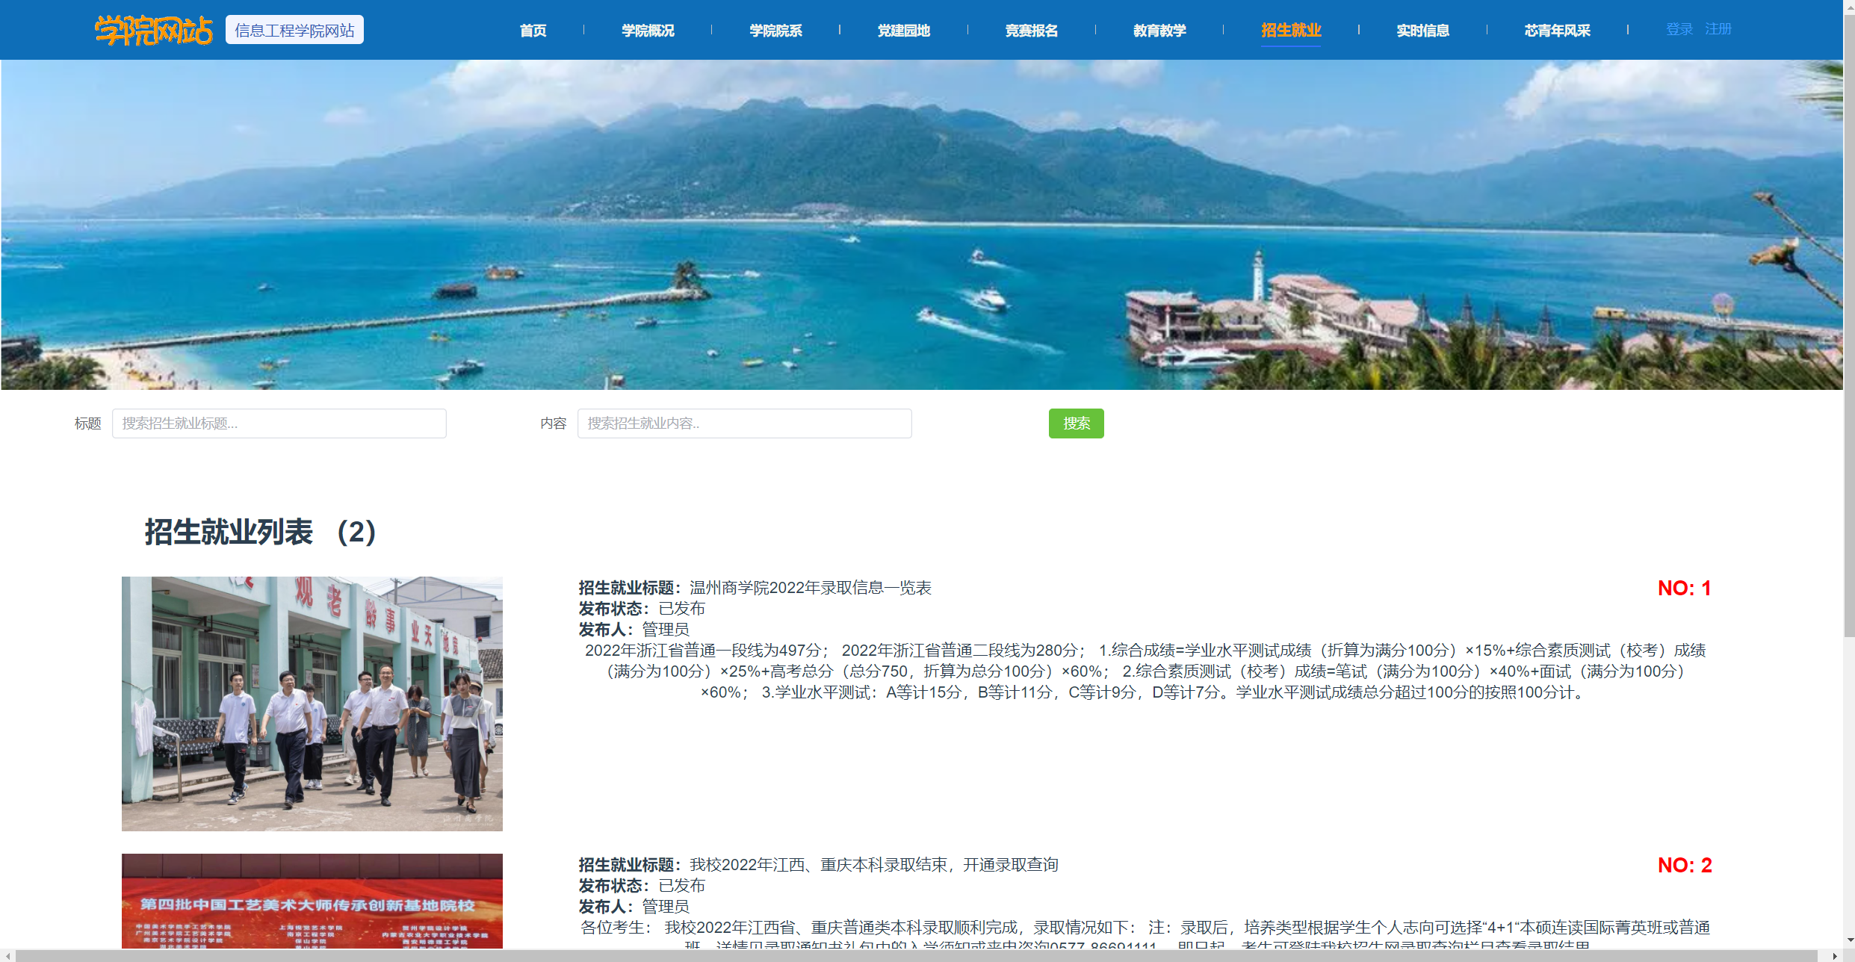The image size is (1855, 962).
Task: Go to 学院概况 navigation item
Action: pyautogui.click(x=648, y=31)
